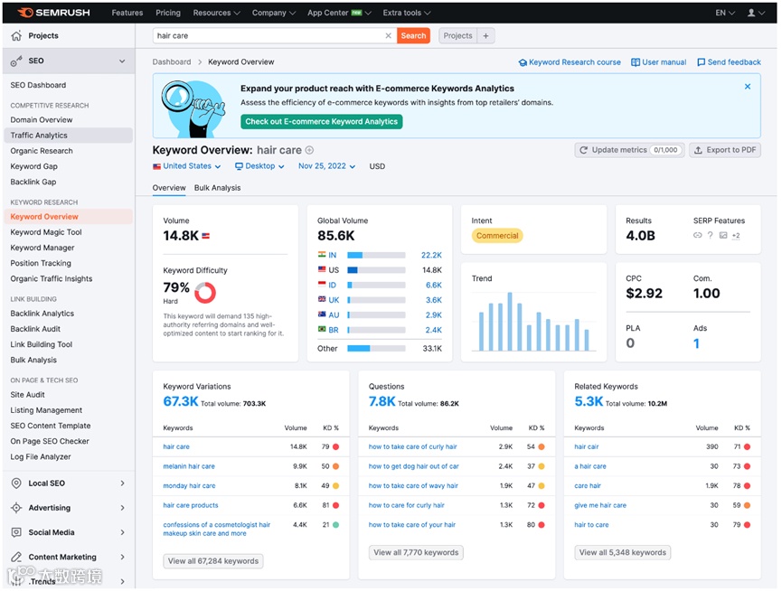Click the Semrush logo
782x591 pixels.
click(x=53, y=13)
